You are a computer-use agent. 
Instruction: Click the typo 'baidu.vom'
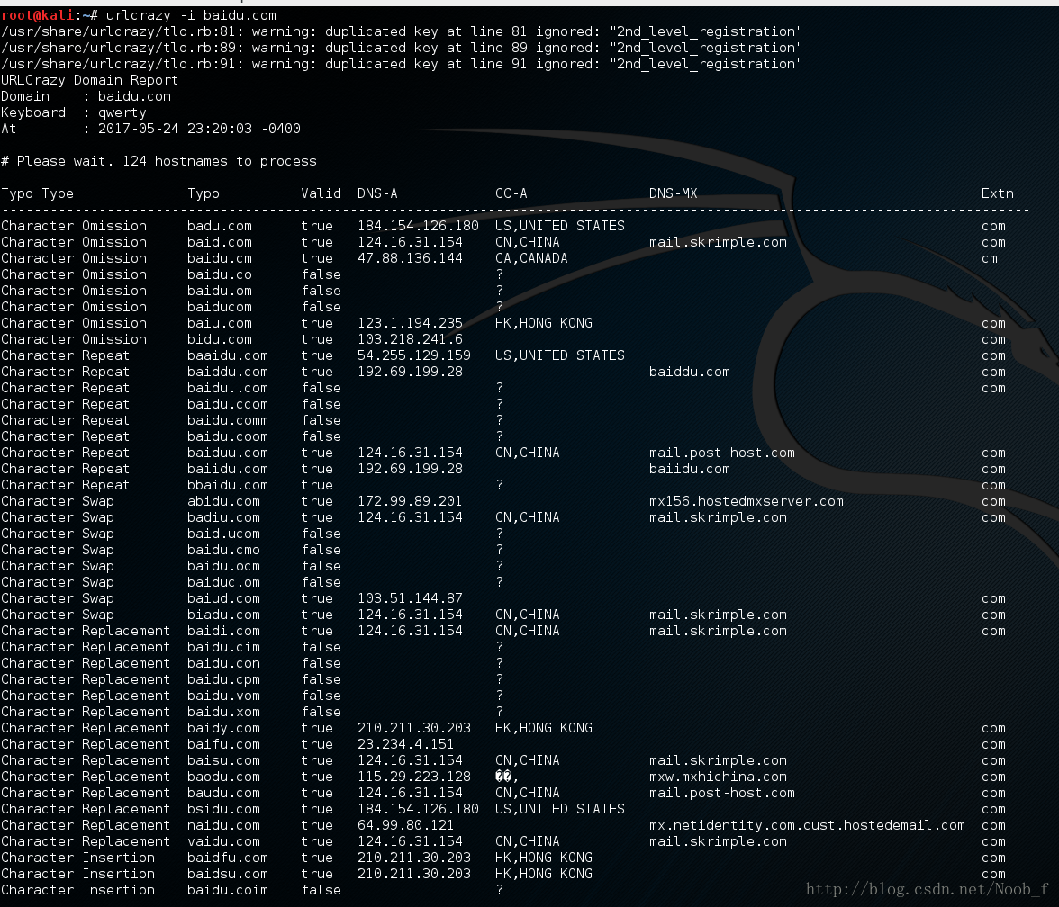pyautogui.click(x=223, y=695)
